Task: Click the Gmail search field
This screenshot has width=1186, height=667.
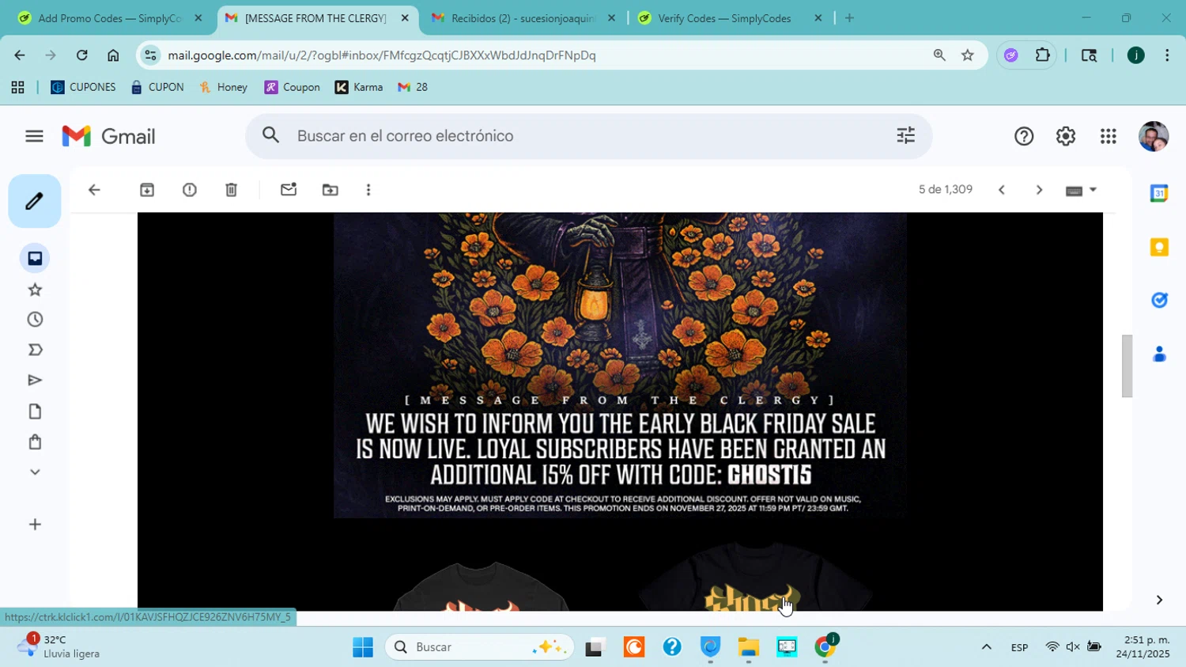Action: coord(589,136)
